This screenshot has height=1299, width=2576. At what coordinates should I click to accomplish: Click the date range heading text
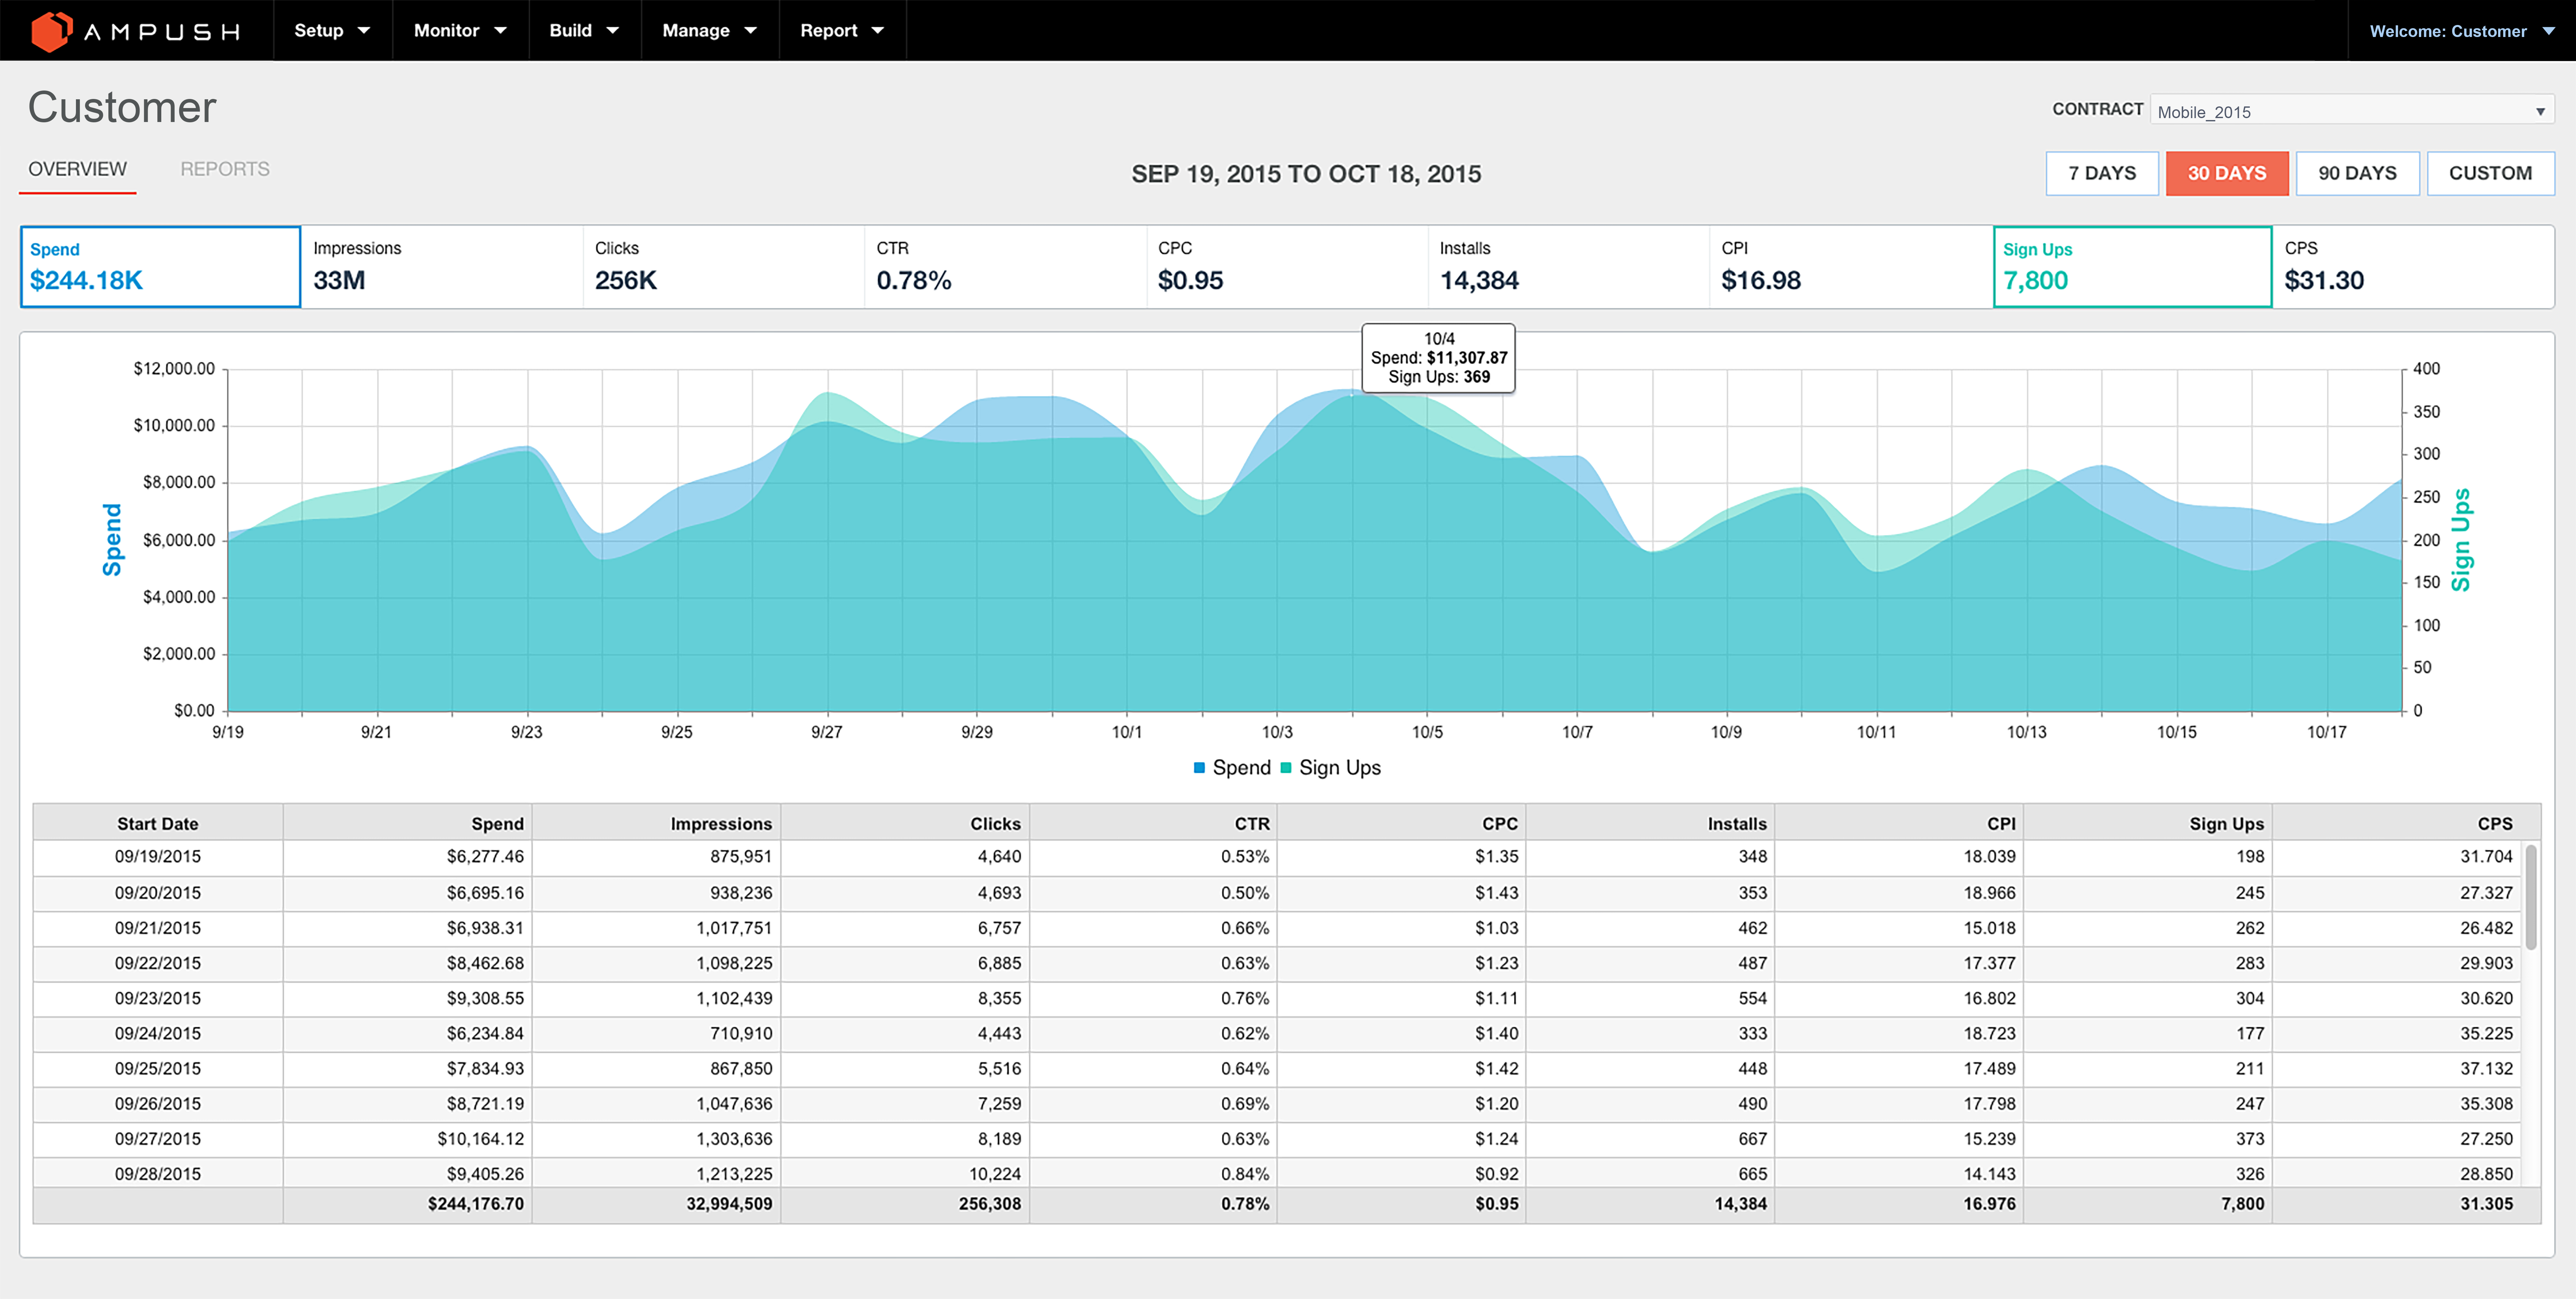tap(1306, 174)
